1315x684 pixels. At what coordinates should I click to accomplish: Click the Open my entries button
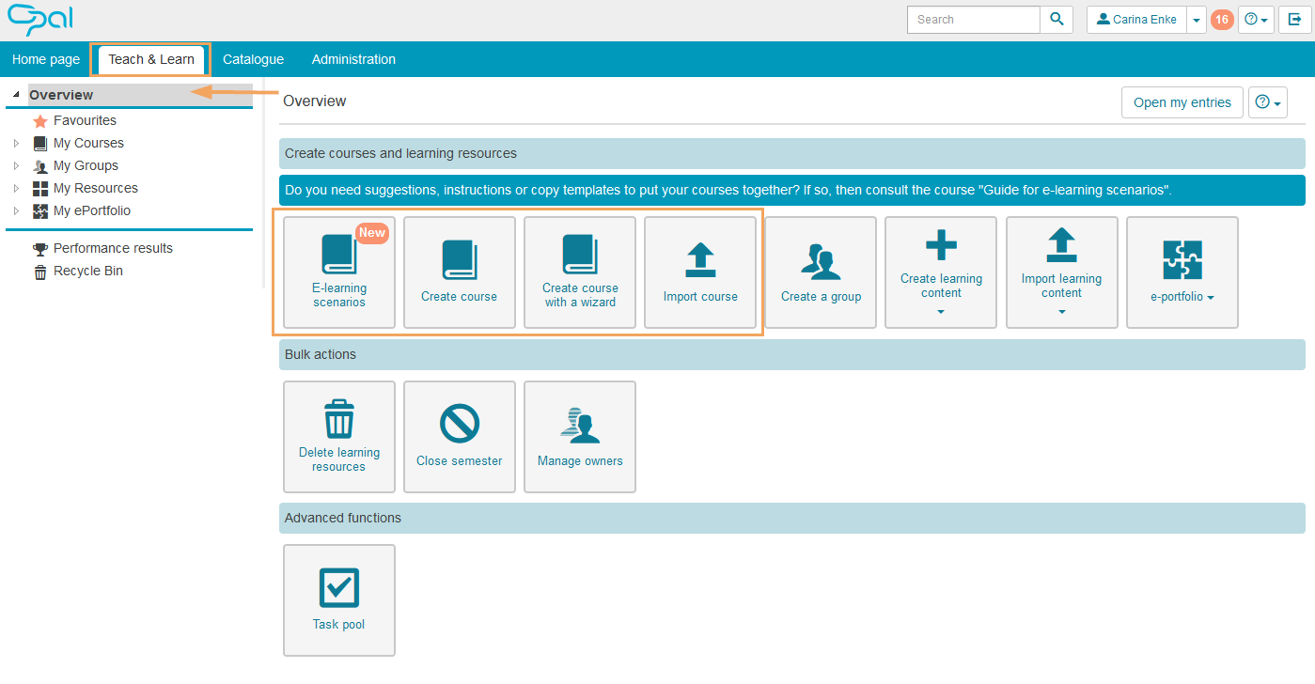click(1182, 102)
